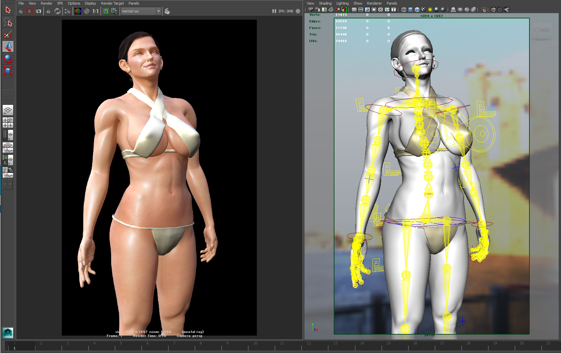Click the IPR stop gray circle

pyautogui.click(x=298, y=11)
